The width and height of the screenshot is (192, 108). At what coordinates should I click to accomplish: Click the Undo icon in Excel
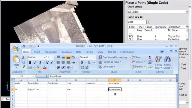click(24, 46)
